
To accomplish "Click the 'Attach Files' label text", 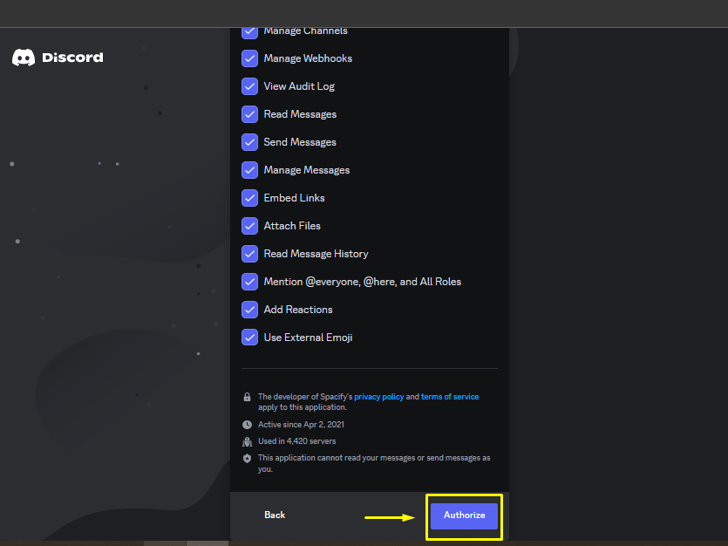I will point(292,226).
